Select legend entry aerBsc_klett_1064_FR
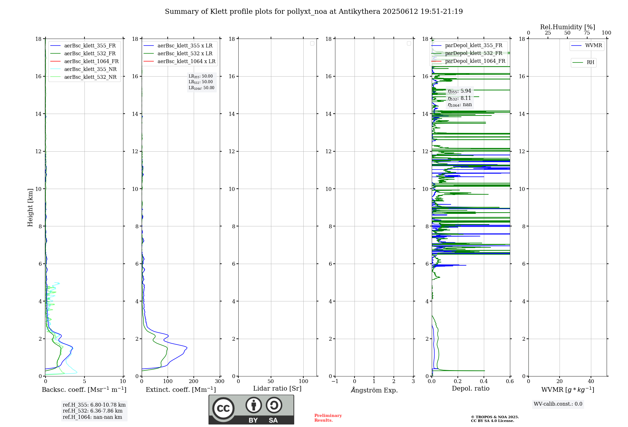628x427 pixels. tap(84, 62)
